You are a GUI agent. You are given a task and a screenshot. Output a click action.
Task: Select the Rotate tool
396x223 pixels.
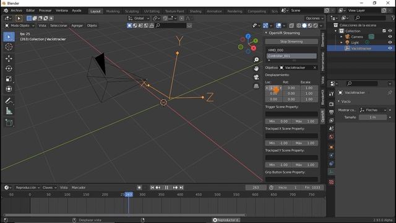point(9,69)
